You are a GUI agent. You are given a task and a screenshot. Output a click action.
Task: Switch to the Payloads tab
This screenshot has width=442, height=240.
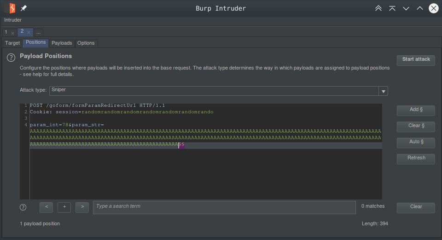click(x=62, y=43)
